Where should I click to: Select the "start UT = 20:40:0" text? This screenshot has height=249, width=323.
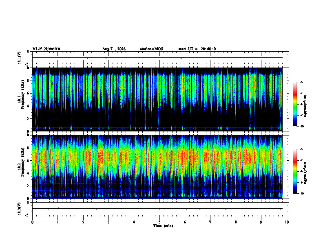pyautogui.click(x=197, y=49)
